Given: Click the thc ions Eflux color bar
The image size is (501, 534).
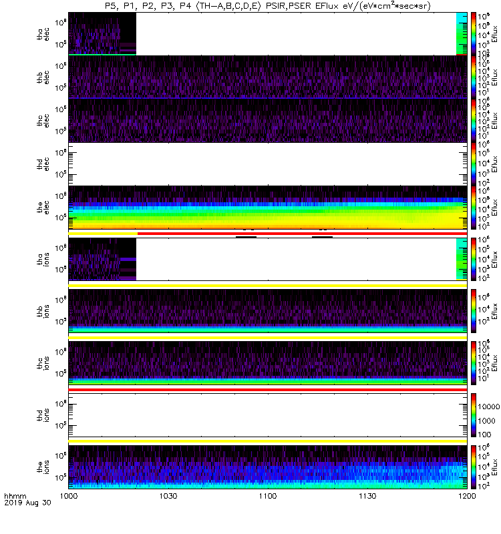Looking at the screenshot, I should coord(474,363).
